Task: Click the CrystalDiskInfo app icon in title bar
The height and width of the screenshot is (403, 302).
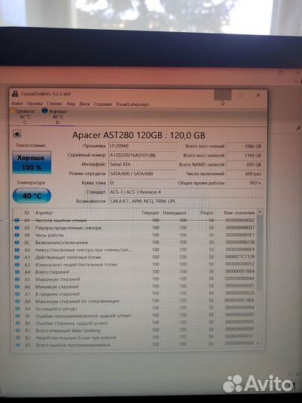Action: coord(15,94)
